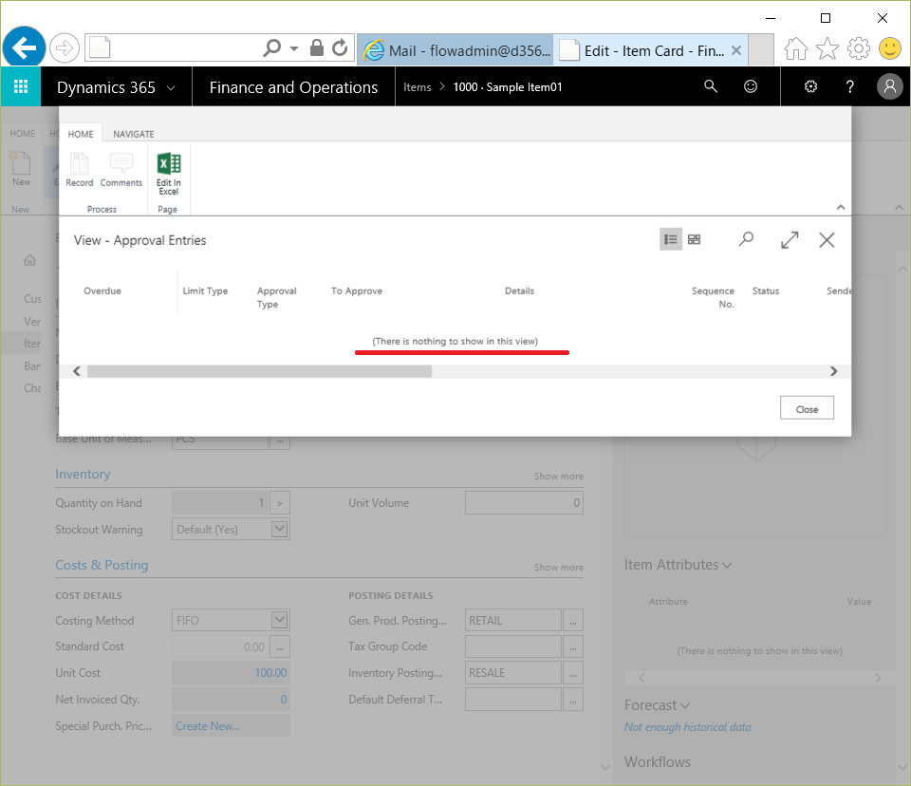
Task: Refresh the page with the reload icon
Action: (340, 47)
